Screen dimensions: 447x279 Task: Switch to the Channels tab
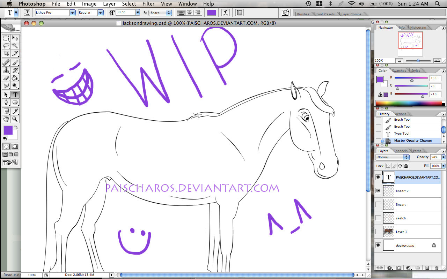pyautogui.click(x=401, y=151)
